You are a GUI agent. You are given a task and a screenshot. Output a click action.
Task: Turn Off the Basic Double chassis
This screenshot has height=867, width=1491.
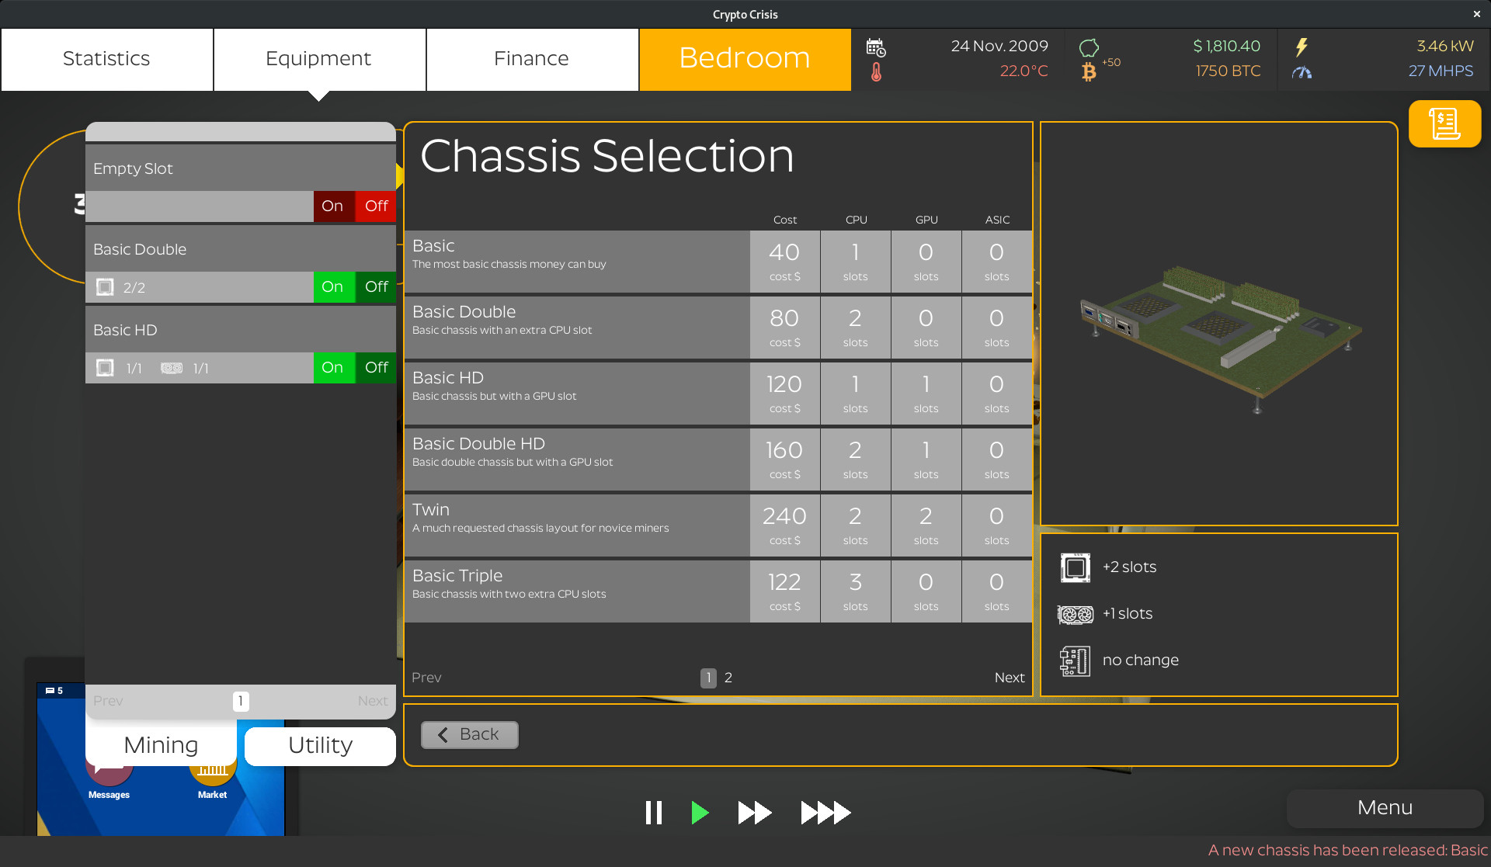(x=375, y=286)
